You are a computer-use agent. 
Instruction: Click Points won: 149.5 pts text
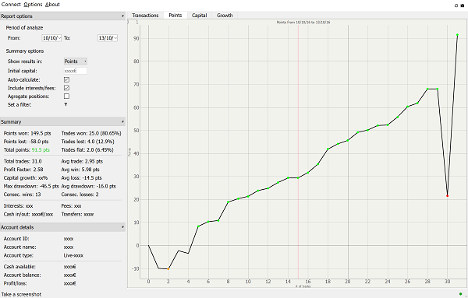[x=27, y=133]
